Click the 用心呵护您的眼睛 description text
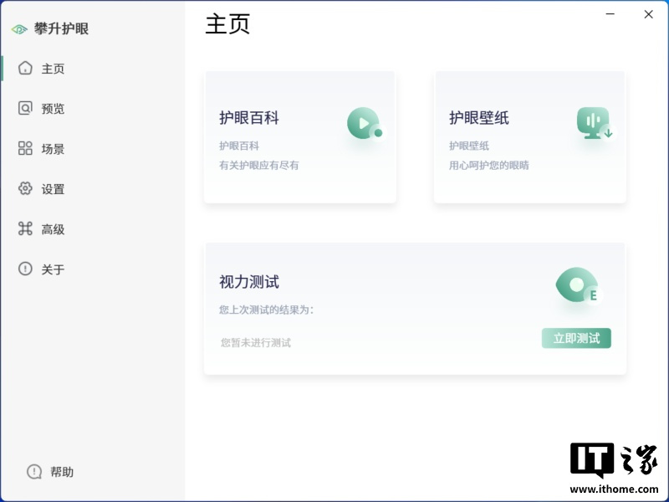Viewport: 669px width, 502px height. click(488, 166)
